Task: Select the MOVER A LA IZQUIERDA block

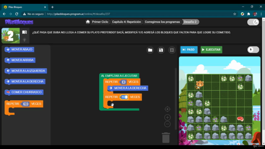Action: [26, 71]
